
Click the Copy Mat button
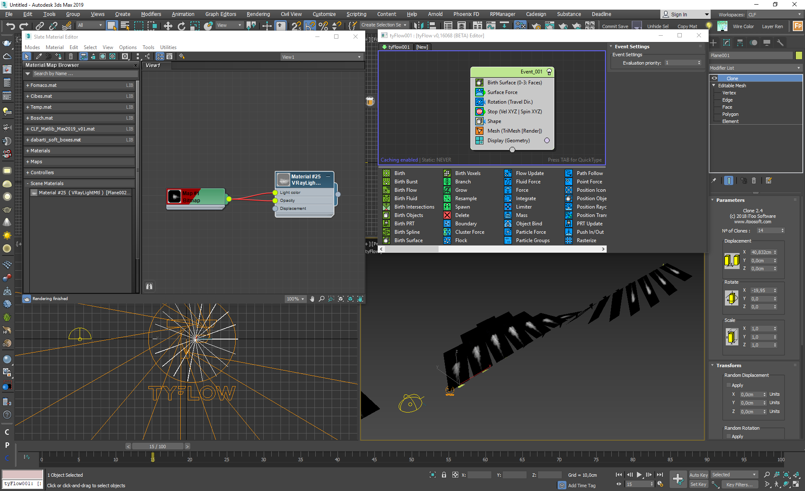[x=687, y=26]
